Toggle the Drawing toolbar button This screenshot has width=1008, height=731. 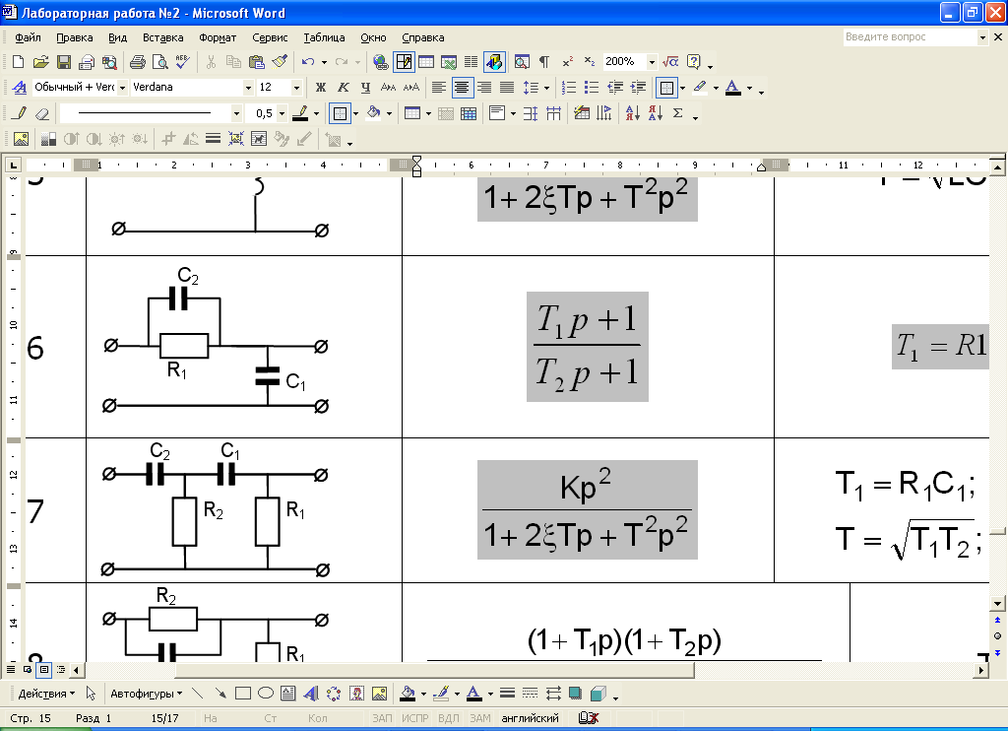coord(494,62)
